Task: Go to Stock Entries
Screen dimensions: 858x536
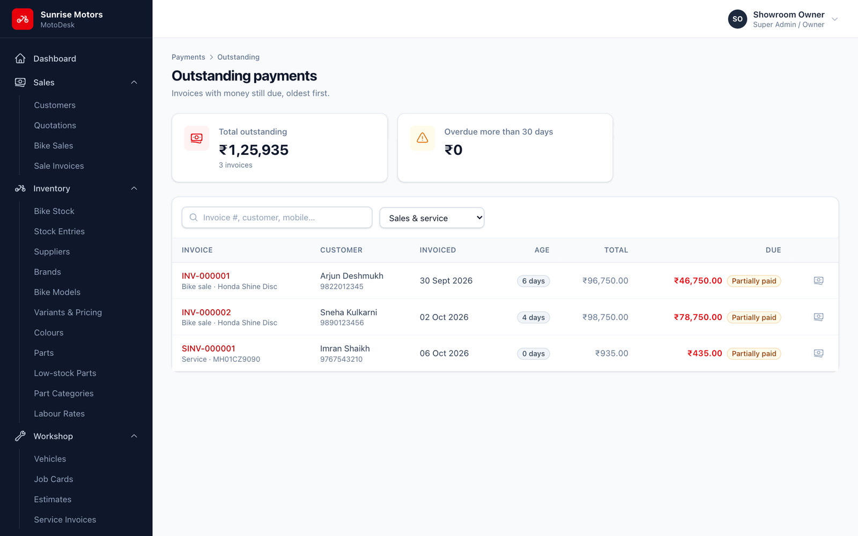Action: [60, 232]
